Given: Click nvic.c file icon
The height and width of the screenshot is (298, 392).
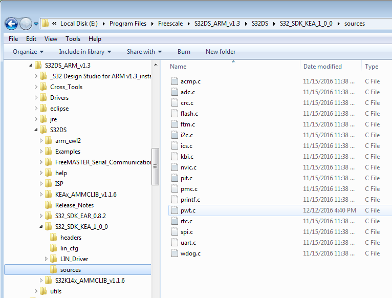Looking at the screenshot, I should pos(175,167).
